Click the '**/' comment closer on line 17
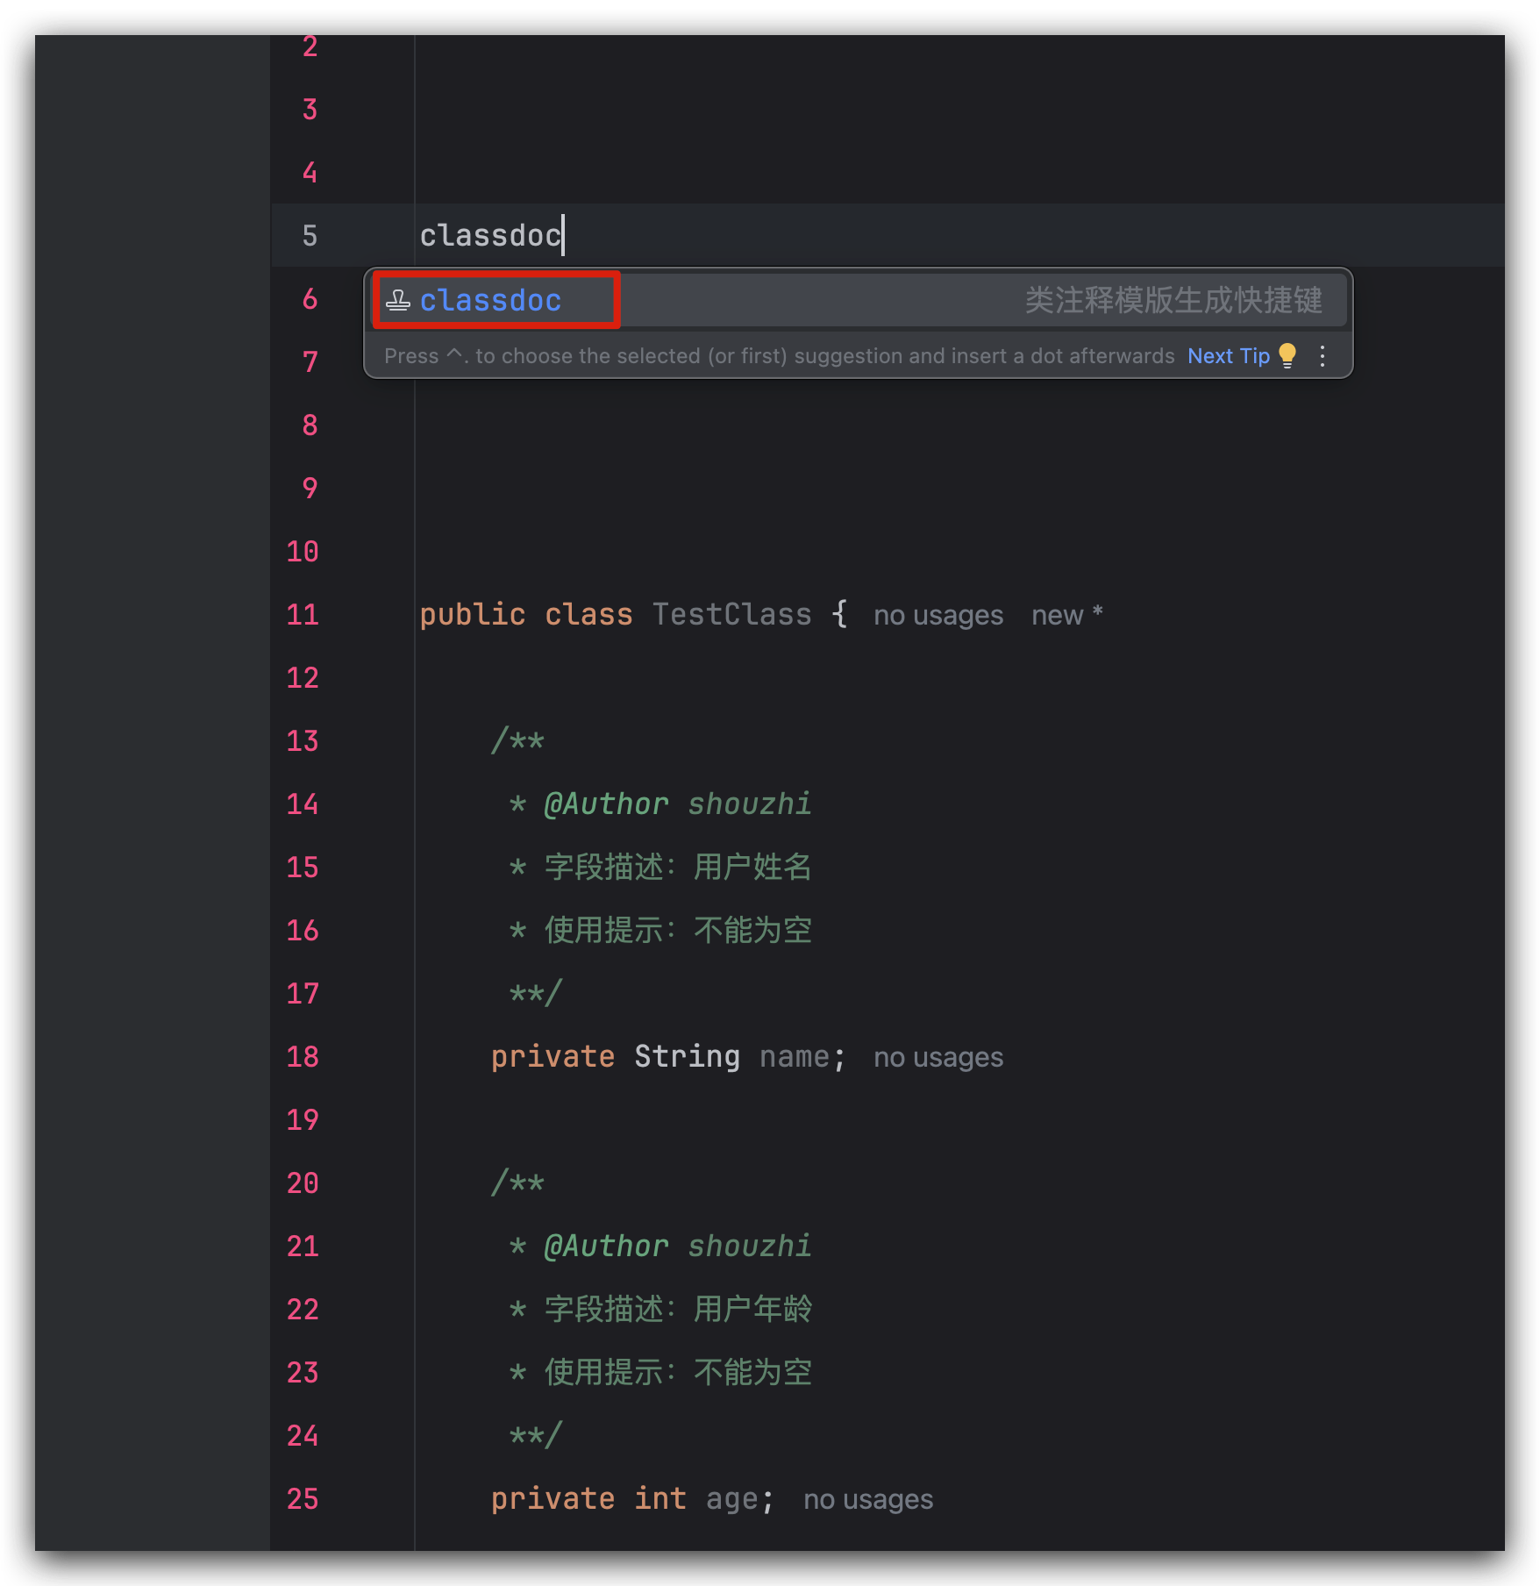 [535, 993]
